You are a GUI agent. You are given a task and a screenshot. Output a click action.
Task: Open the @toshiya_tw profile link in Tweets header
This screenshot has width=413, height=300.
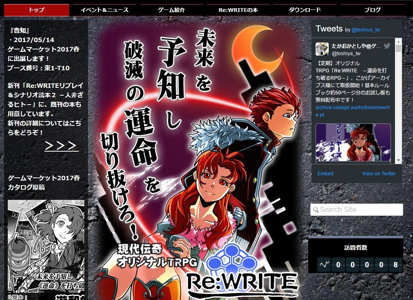tap(366, 30)
